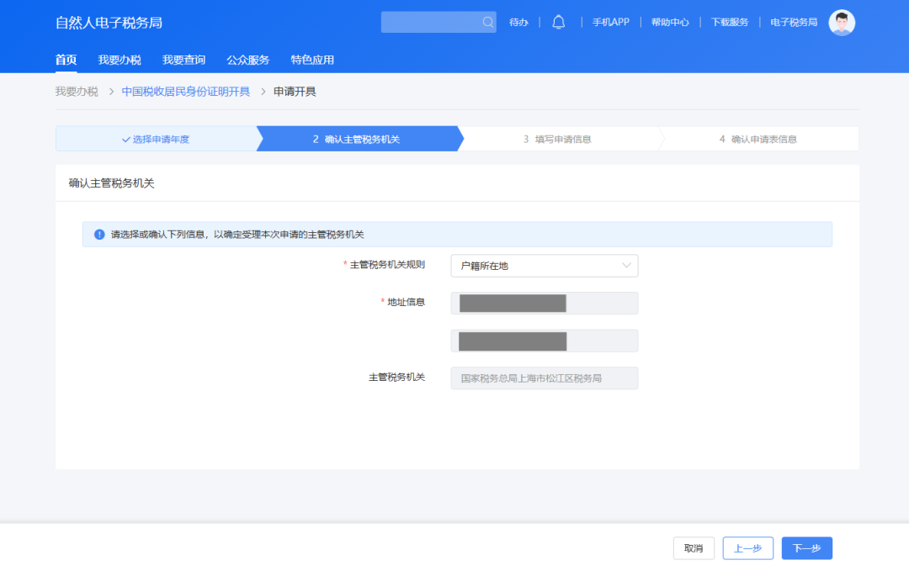The height and width of the screenshot is (571, 909).
Task: Open the 公众服务 menu
Action: coord(247,60)
